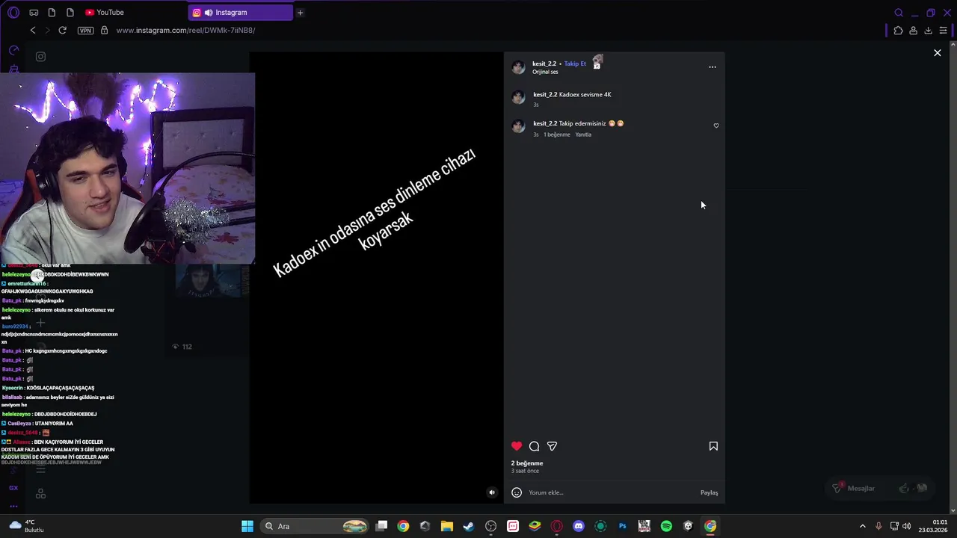View site security padlock info
The width and height of the screenshot is (957, 538).
coord(104,30)
